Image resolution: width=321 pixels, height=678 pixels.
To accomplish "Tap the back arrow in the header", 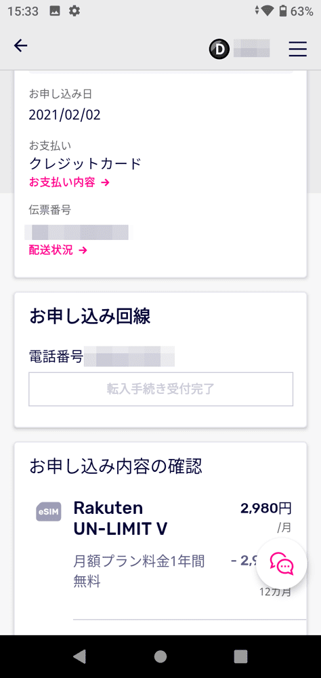I will tap(21, 45).
